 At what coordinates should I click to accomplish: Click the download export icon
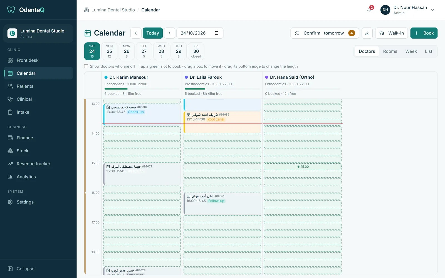[x=367, y=33]
